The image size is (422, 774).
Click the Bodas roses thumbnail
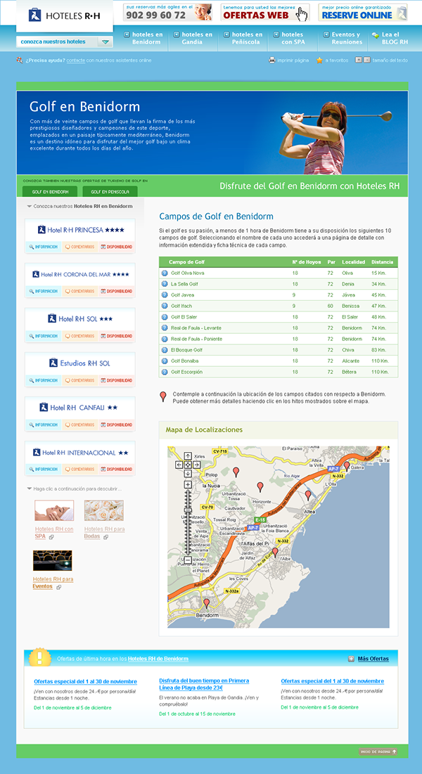pyautogui.click(x=104, y=510)
